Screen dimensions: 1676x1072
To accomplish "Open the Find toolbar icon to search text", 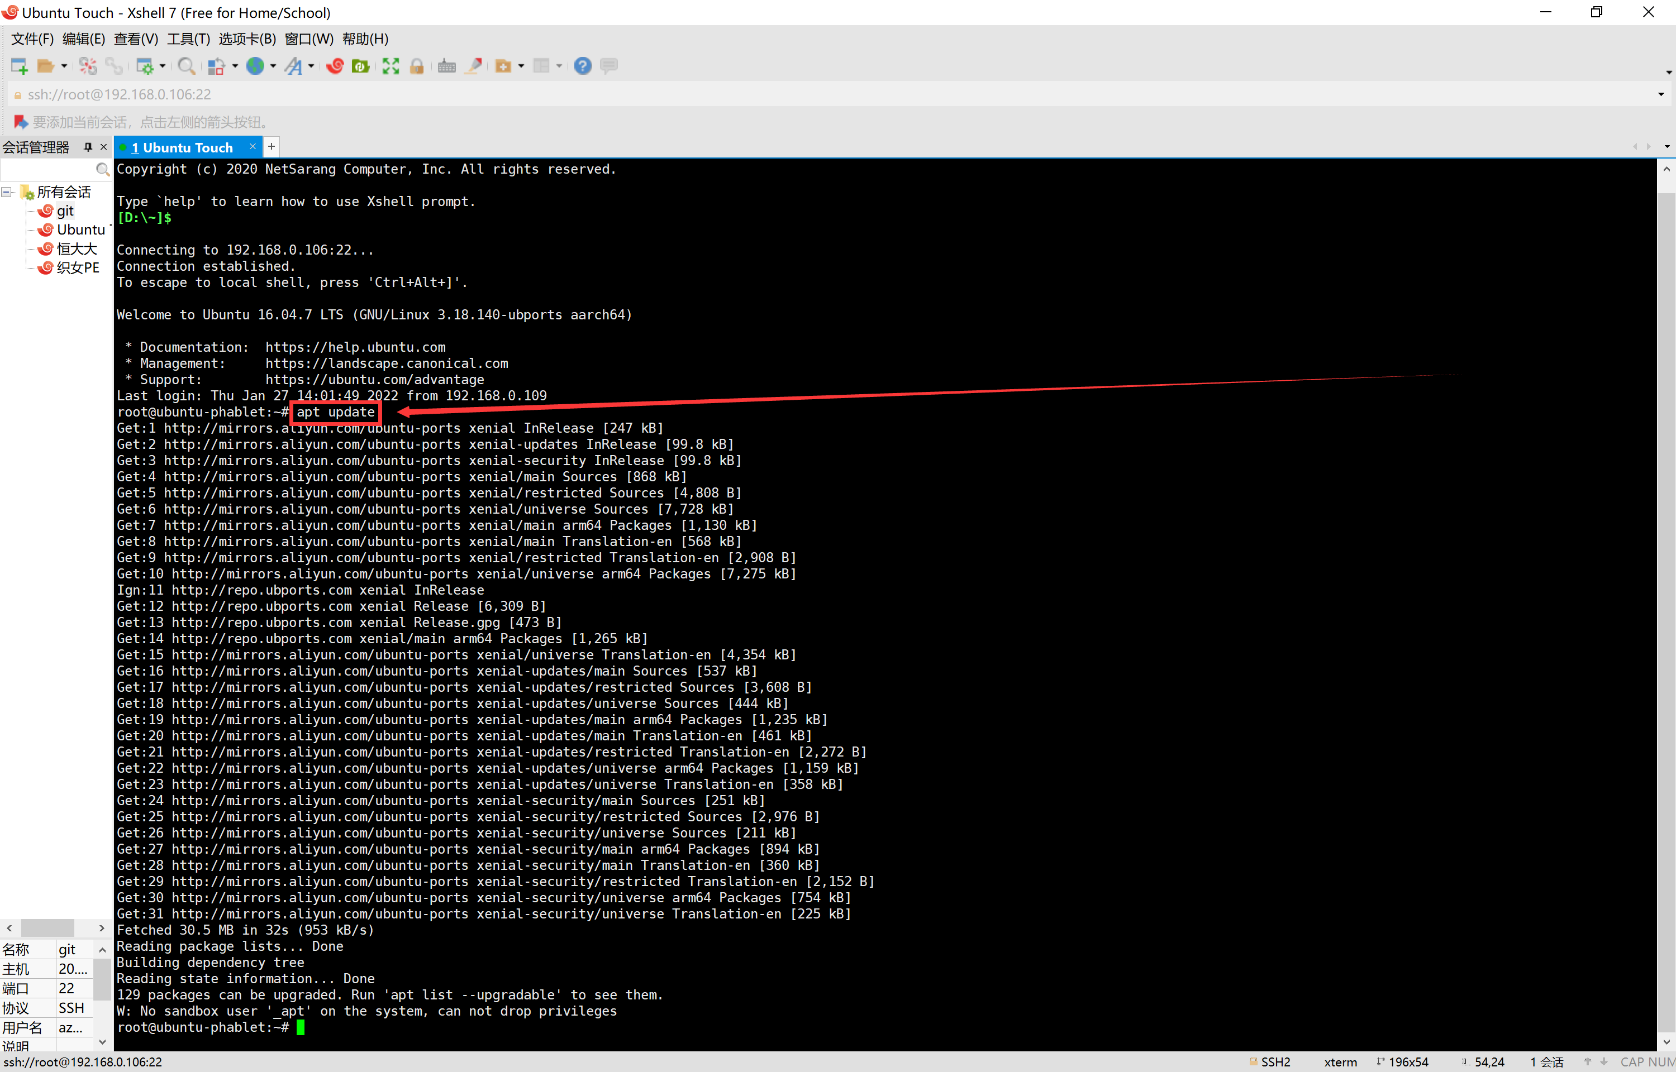I will pos(186,65).
